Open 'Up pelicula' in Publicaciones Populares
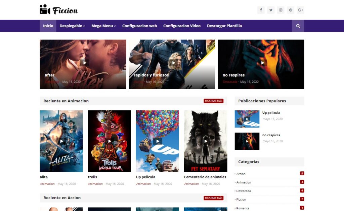This screenshot has width=344, height=211. (271, 113)
